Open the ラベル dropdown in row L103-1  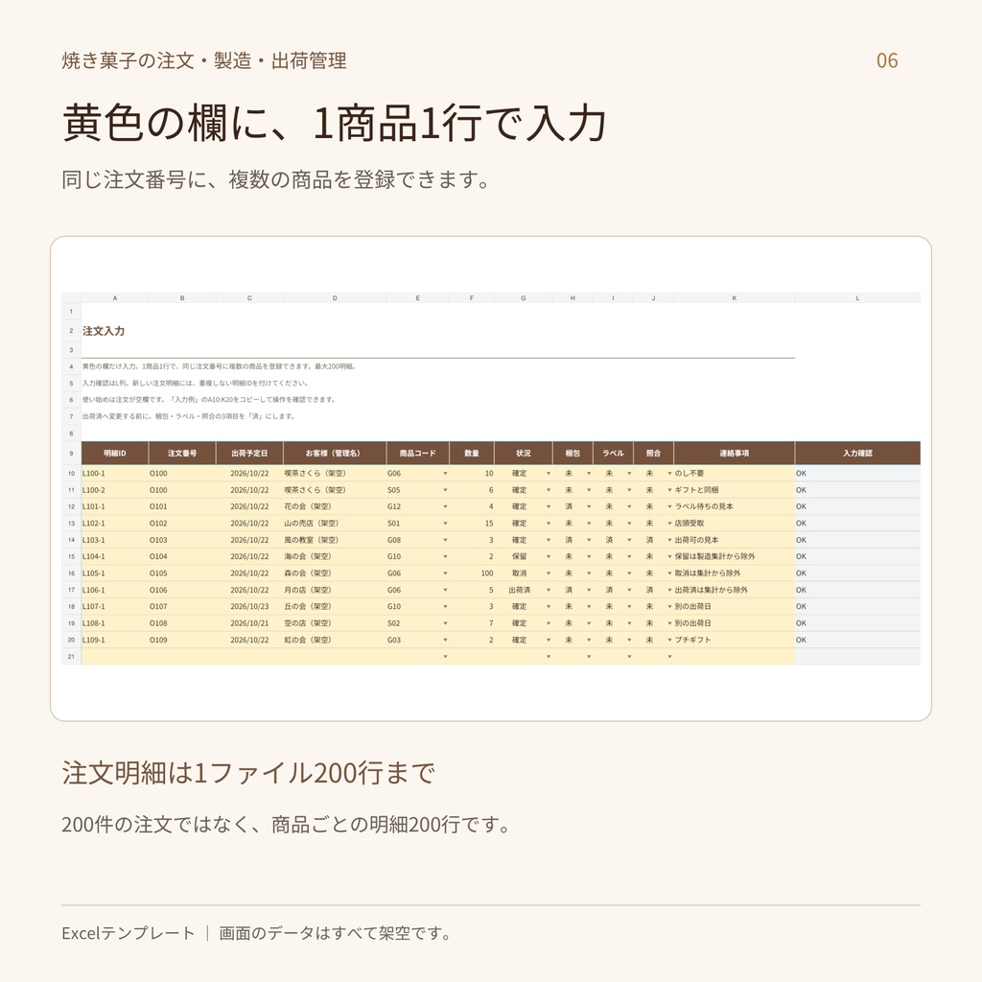629,540
